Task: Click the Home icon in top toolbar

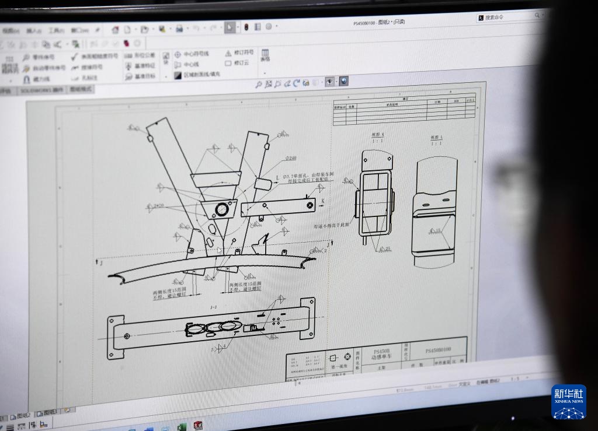Action: click(115, 29)
